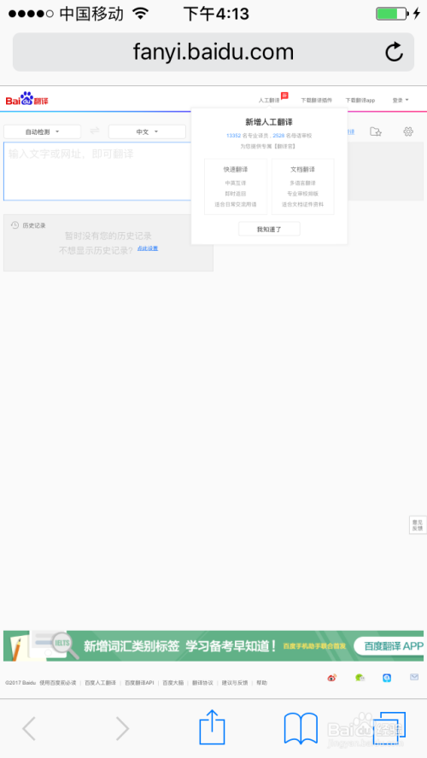
Task: Open translation settings gear icon
Action: click(408, 131)
